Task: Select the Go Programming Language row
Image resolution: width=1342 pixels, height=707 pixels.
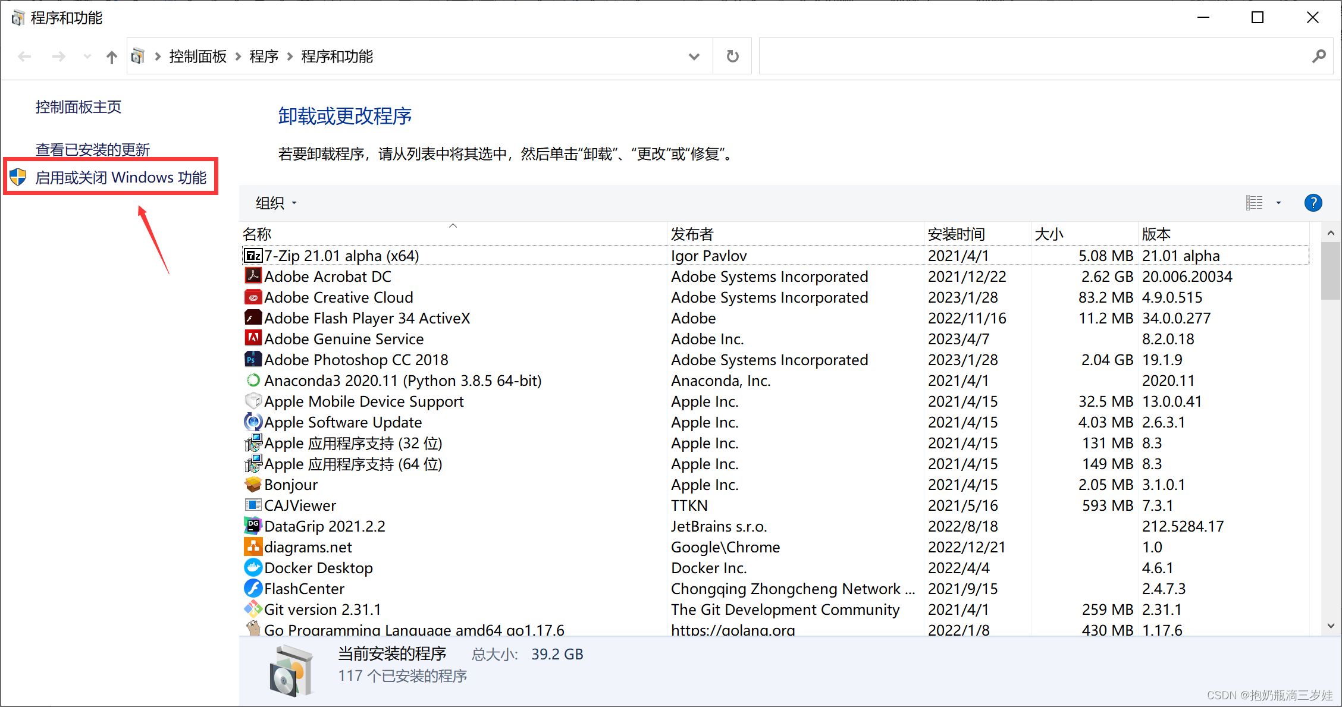Action: (775, 629)
